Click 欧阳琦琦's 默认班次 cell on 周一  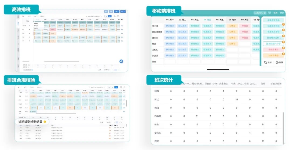(x=170, y=32)
